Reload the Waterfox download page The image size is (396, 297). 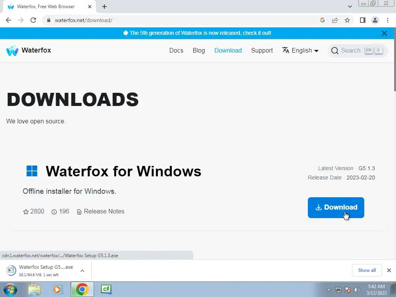tap(33, 20)
